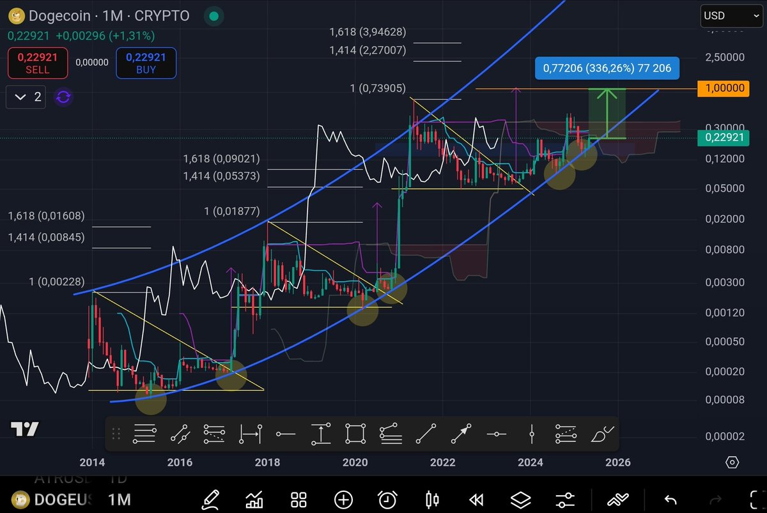Select the Horizontal ray tool

[286, 434]
